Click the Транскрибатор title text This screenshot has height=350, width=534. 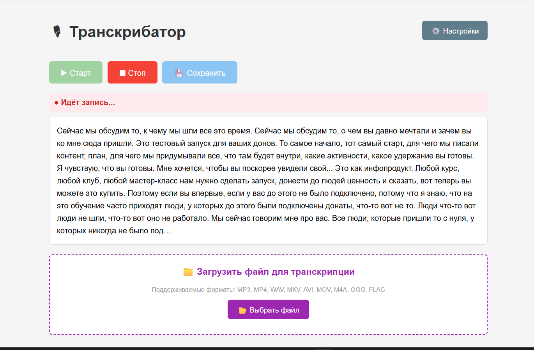pos(127,32)
